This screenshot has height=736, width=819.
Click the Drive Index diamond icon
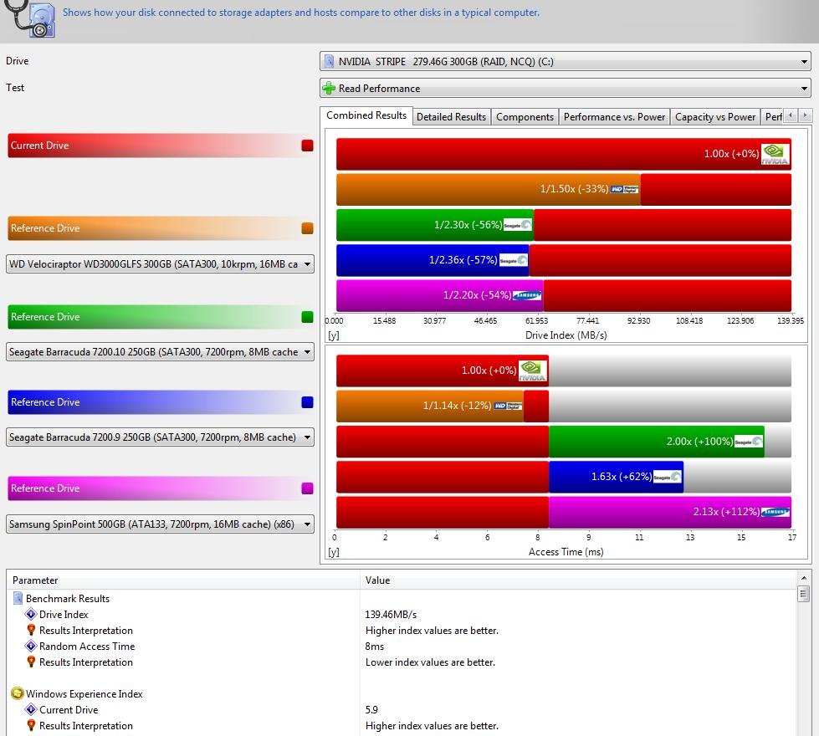pos(31,614)
